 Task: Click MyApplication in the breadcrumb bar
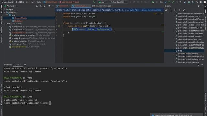coord(8,2)
